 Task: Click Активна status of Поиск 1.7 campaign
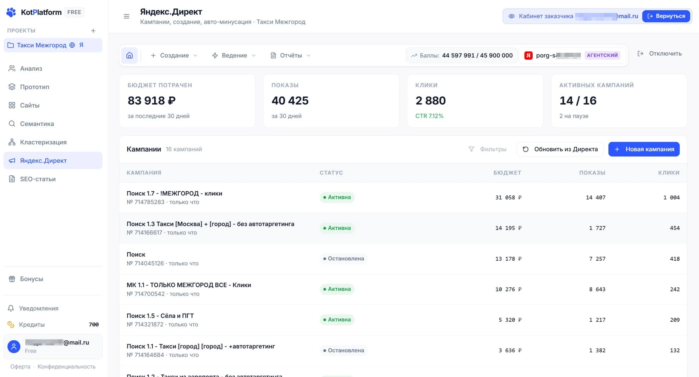337,197
